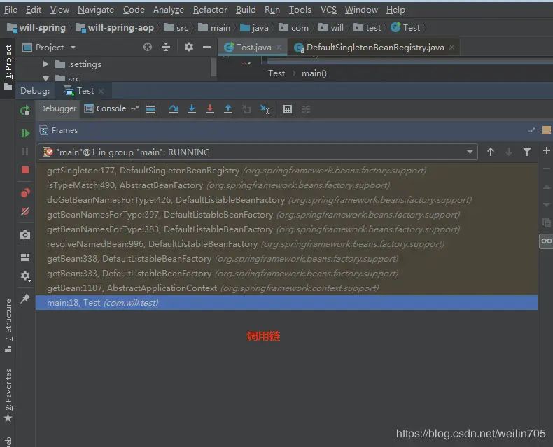Show watches glasses icon
This screenshot has width=553, height=447.
[546, 241]
